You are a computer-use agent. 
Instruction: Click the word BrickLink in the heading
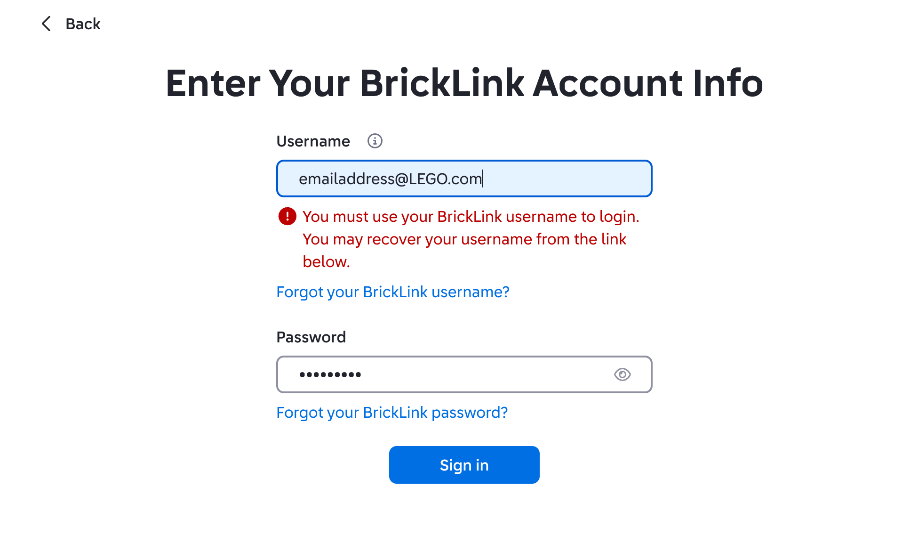441,83
